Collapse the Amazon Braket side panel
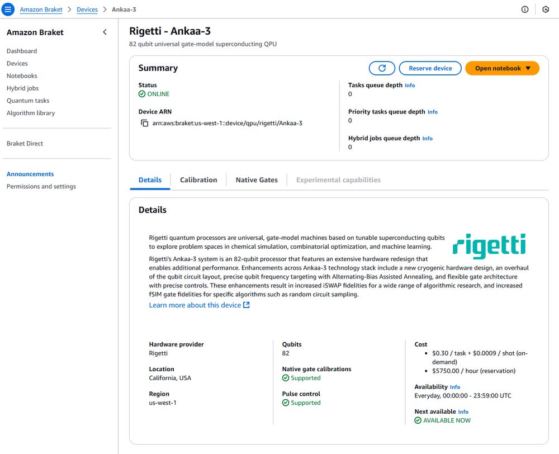Viewport: 559px width, 454px height. [x=105, y=32]
